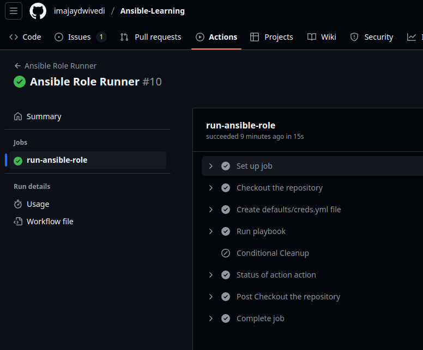Viewport: 423px width, 350px height.
Task: Click the Checkout the repository label
Action: pos(280,188)
